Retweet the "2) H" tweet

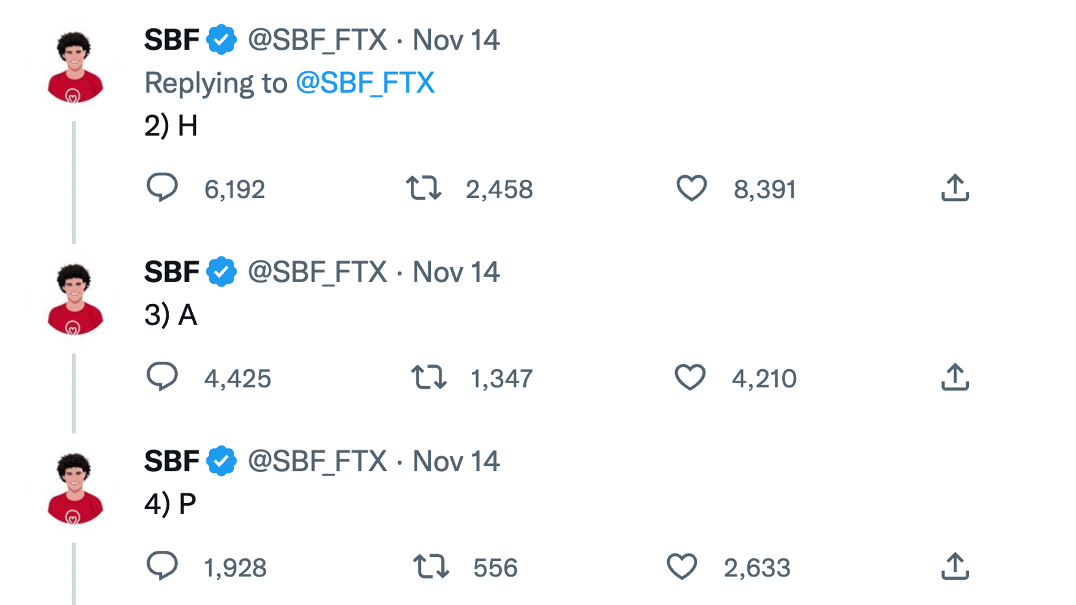[423, 188]
